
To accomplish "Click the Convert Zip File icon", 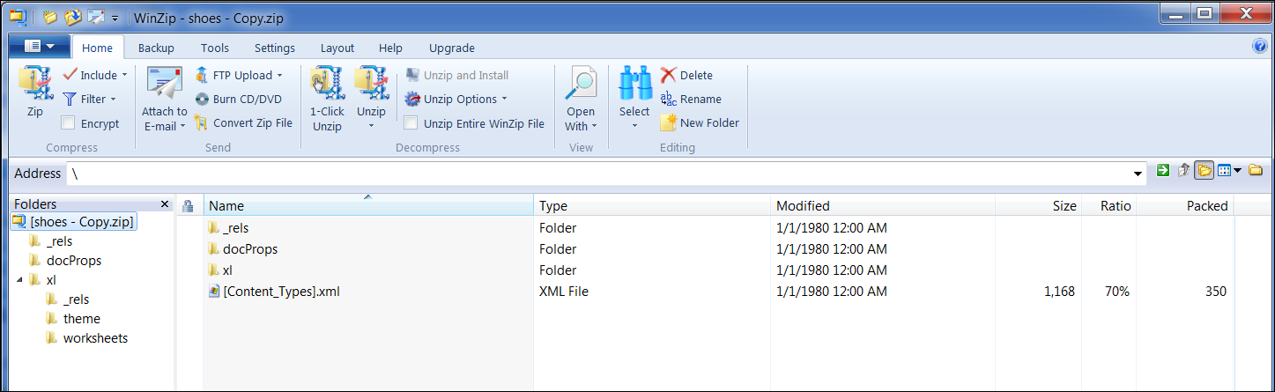I will coord(202,123).
